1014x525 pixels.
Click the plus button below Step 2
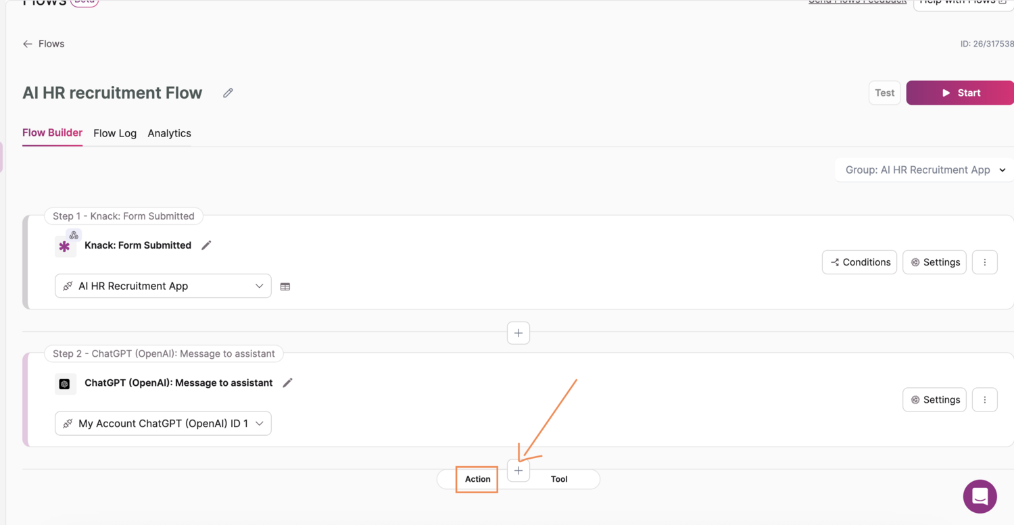(x=518, y=471)
